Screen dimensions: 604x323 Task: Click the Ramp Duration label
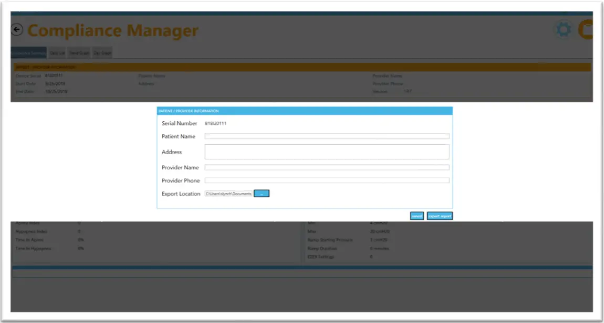click(322, 249)
